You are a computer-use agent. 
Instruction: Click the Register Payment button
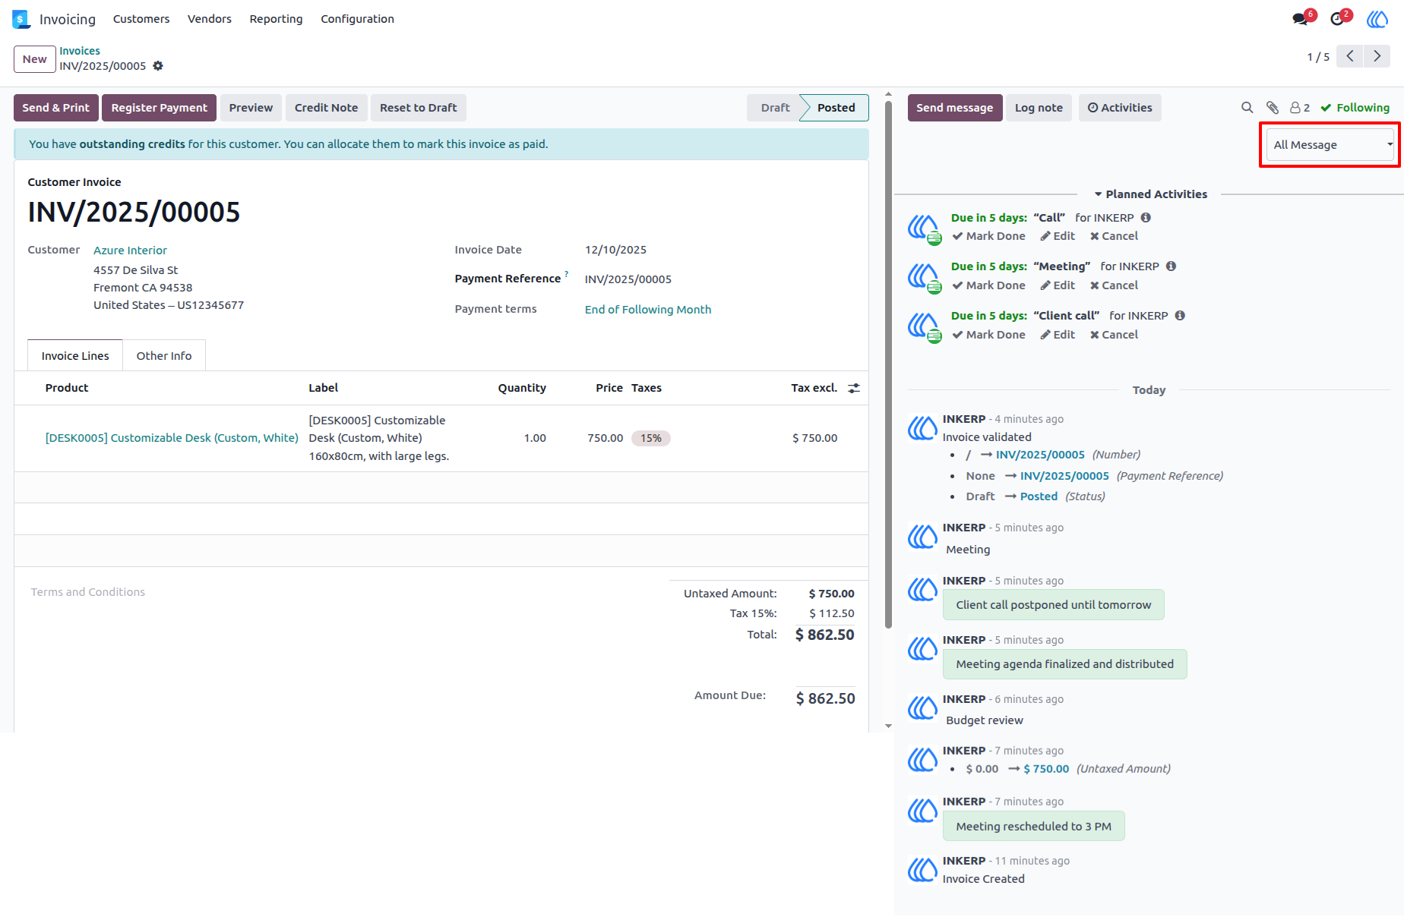click(x=159, y=108)
